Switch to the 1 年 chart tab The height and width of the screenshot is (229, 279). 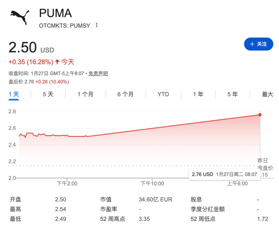198,94
